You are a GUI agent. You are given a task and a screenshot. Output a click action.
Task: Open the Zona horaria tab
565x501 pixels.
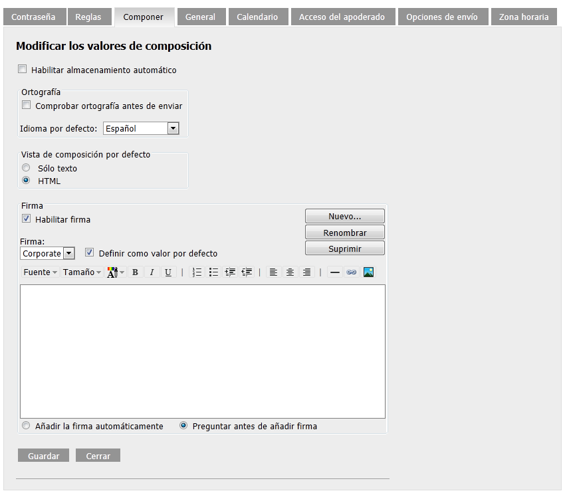[524, 17]
